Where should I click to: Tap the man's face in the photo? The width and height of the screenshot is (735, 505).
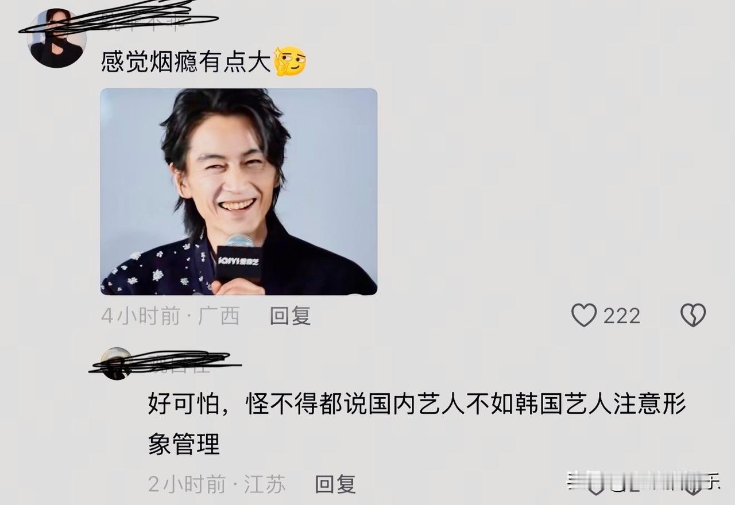230,172
